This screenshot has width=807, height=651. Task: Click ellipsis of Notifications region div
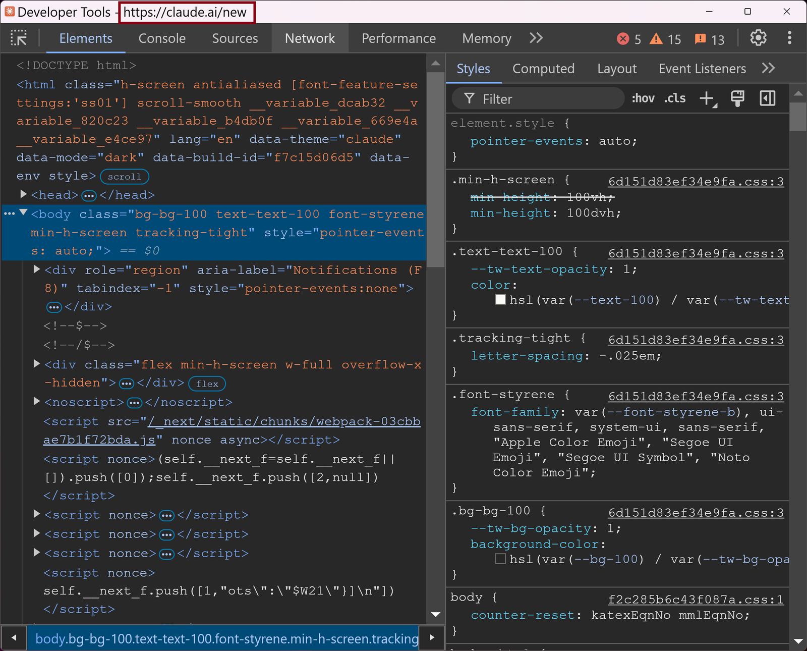click(54, 307)
